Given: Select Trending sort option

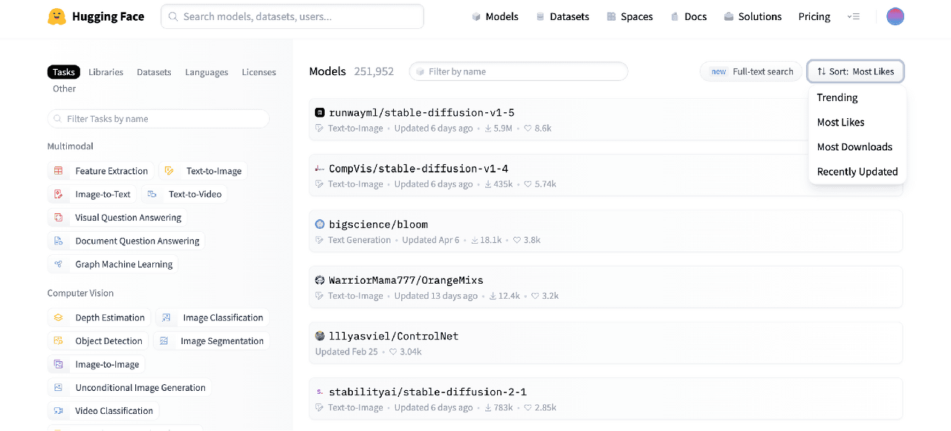Looking at the screenshot, I should tap(857, 97).
